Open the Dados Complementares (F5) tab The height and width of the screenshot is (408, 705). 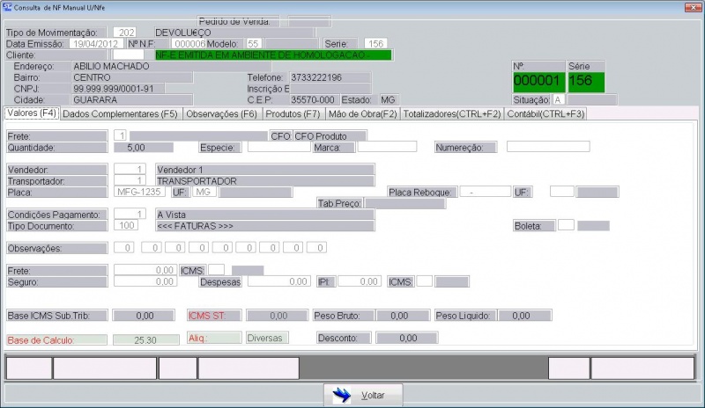coord(120,113)
